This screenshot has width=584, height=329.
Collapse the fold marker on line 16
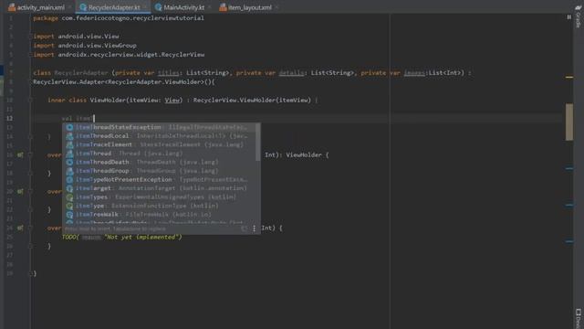tap(30, 154)
